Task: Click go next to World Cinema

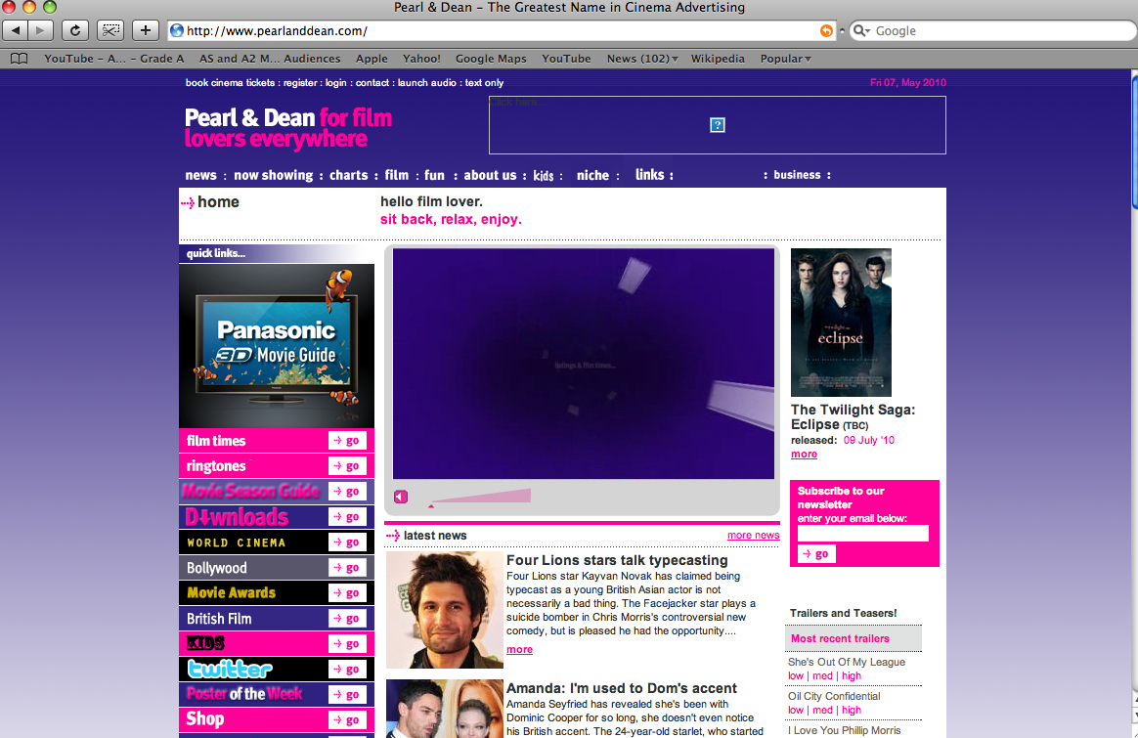Action: [347, 543]
